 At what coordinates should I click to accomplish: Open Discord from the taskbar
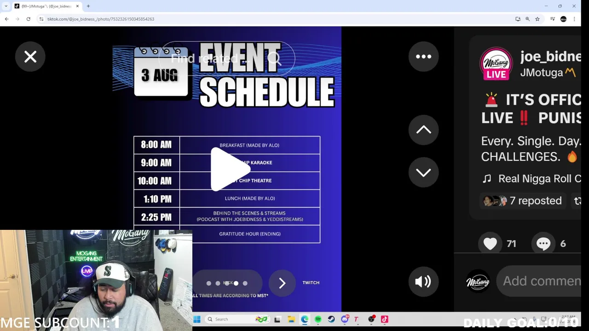pyautogui.click(x=344, y=319)
